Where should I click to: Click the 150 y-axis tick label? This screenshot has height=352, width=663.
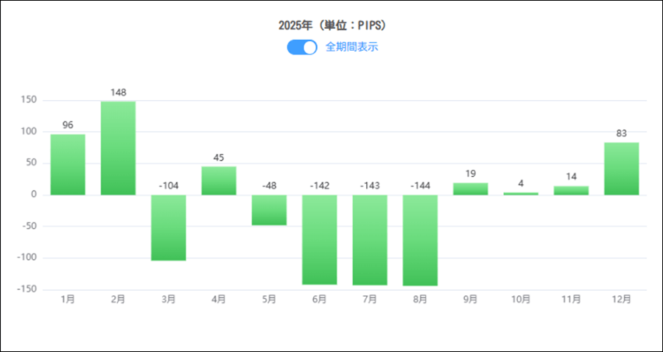[x=29, y=100]
